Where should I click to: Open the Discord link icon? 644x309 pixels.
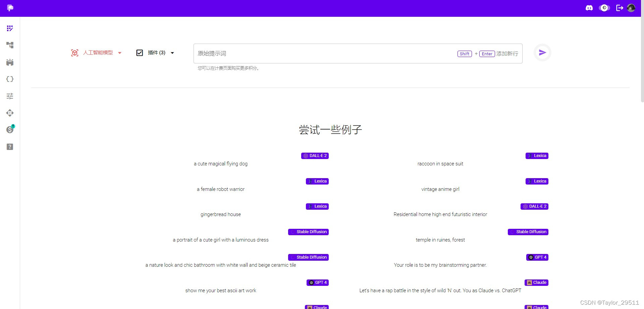[589, 8]
